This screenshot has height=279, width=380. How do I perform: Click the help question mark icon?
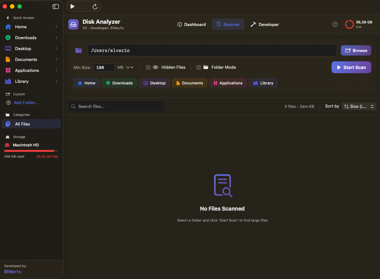tap(335, 24)
